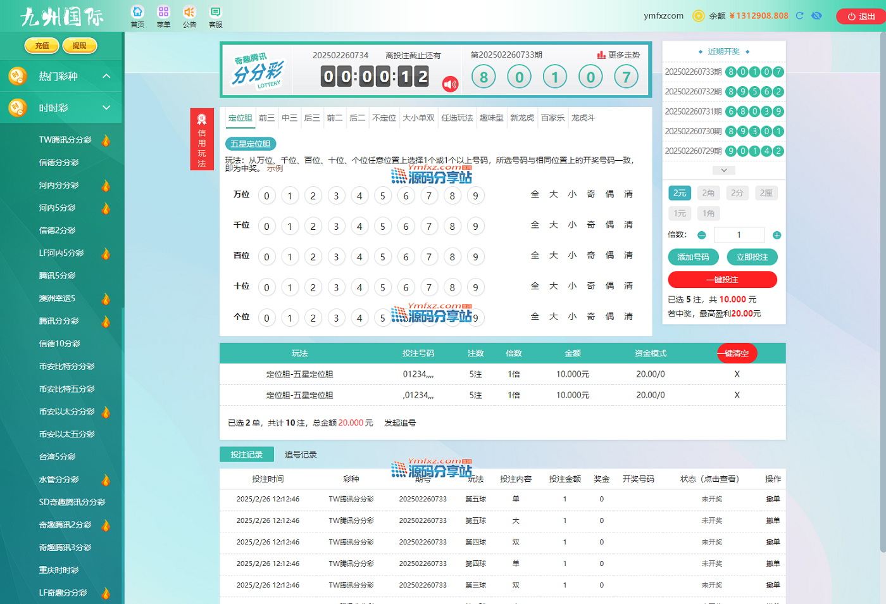The width and height of the screenshot is (886, 604).
Task: Expand the recent draws list chevron
Action: (x=723, y=170)
